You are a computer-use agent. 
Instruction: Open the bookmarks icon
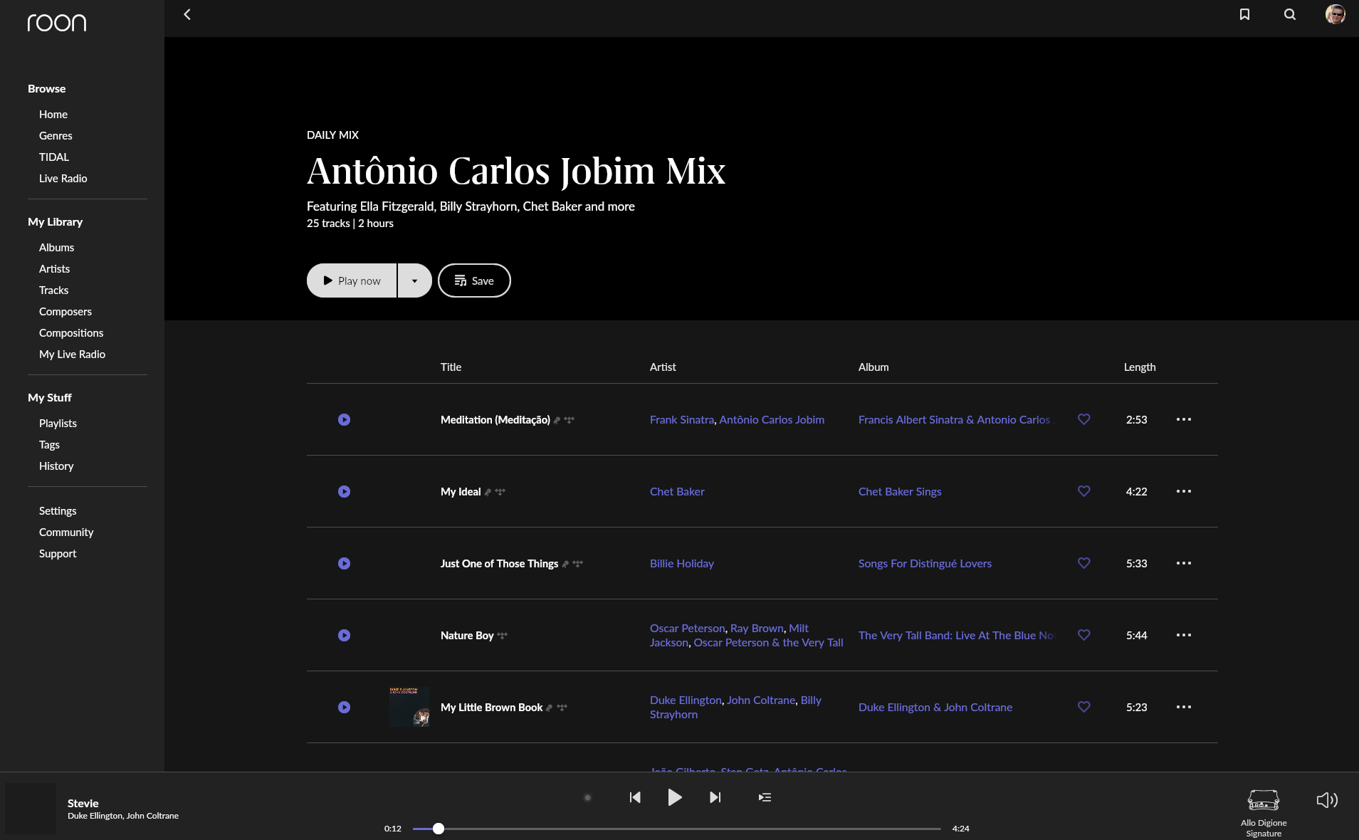coord(1244,14)
